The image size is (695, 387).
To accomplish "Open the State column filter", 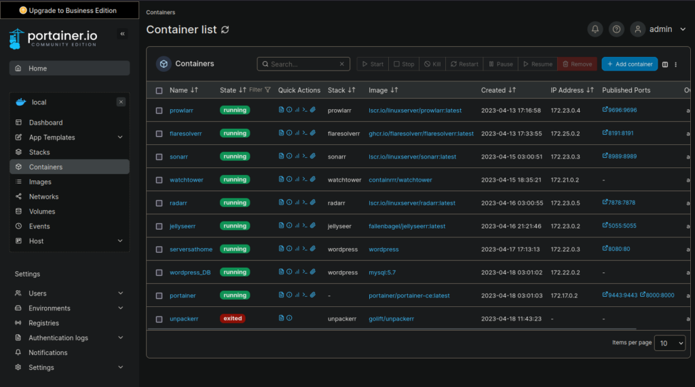I will [260, 90].
